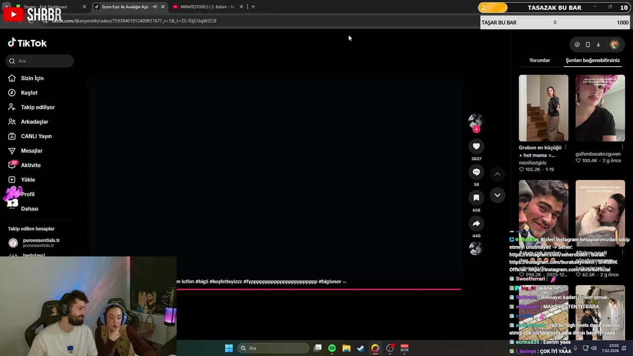Open Windows Start menu
The width and height of the screenshot is (633, 356).
pos(229,348)
